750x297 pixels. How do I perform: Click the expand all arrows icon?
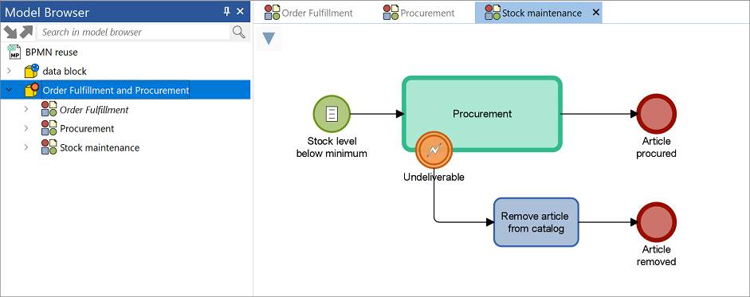pyautogui.click(x=26, y=32)
